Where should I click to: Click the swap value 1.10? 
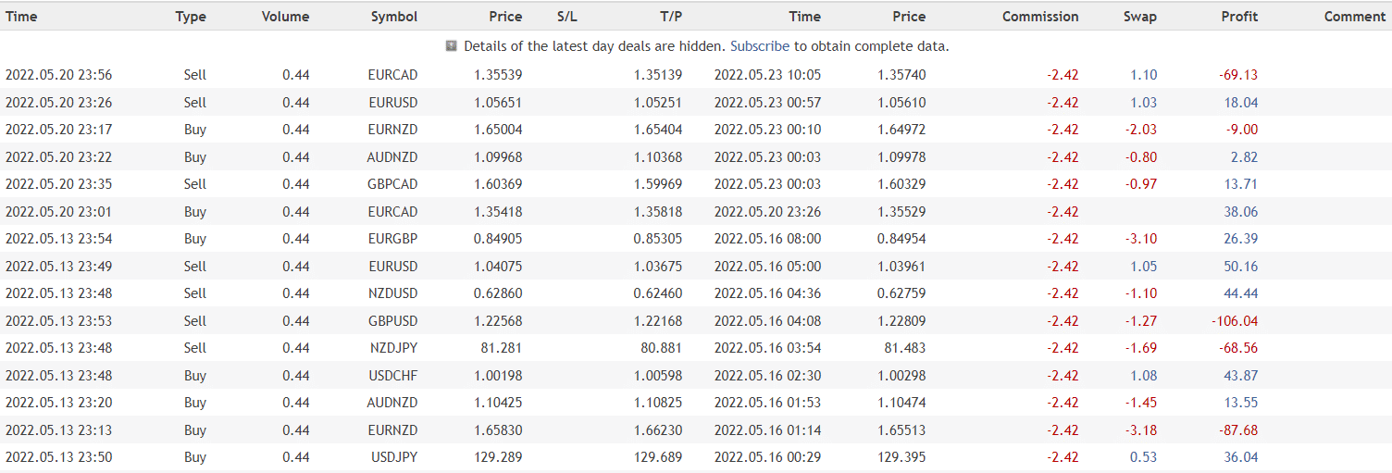point(1144,75)
